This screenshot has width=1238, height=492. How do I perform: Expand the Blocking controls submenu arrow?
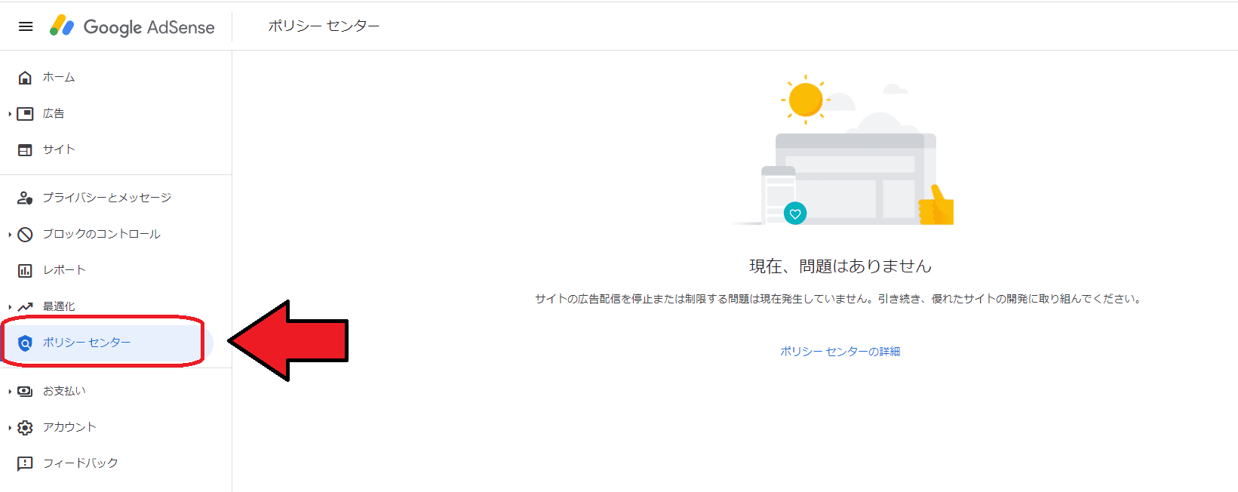10,235
